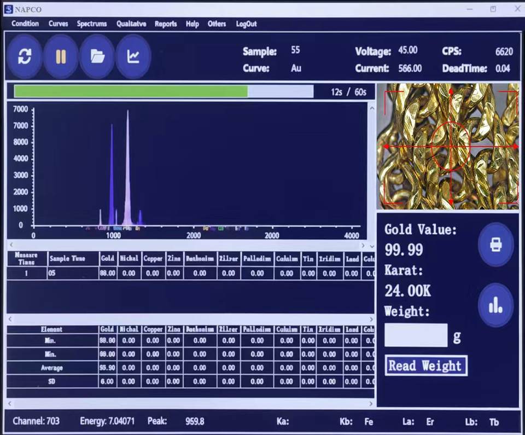The image size is (525, 435).
Task: Select LogOut from the menu bar
Action: click(x=246, y=24)
